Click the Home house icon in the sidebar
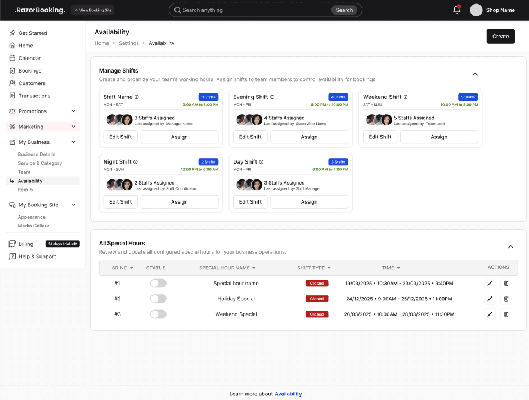The image size is (529, 400). pyautogui.click(x=12, y=46)
